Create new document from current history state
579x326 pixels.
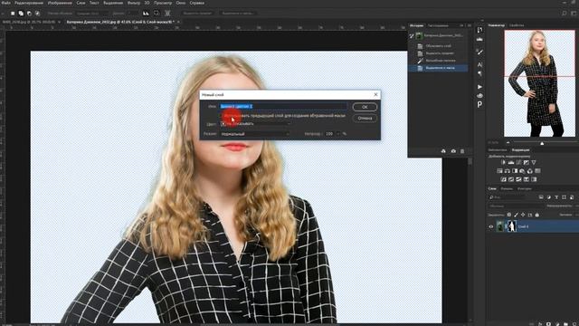[443, 151]
